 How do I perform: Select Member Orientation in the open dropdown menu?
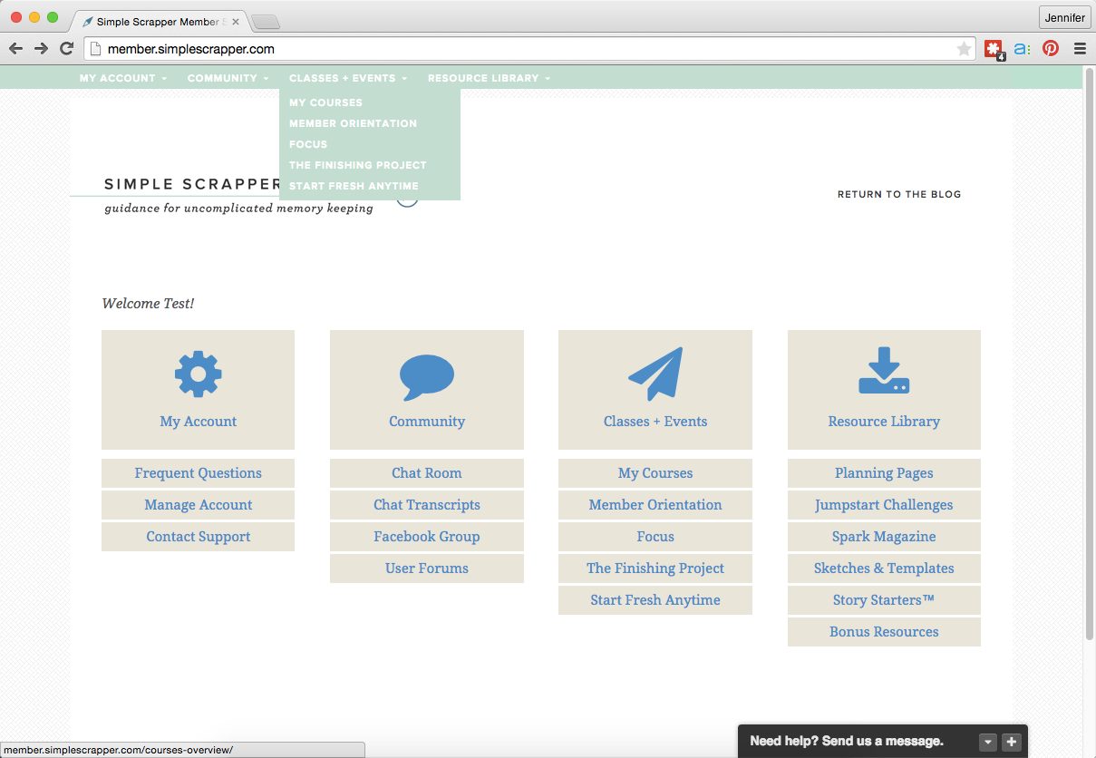353,123
